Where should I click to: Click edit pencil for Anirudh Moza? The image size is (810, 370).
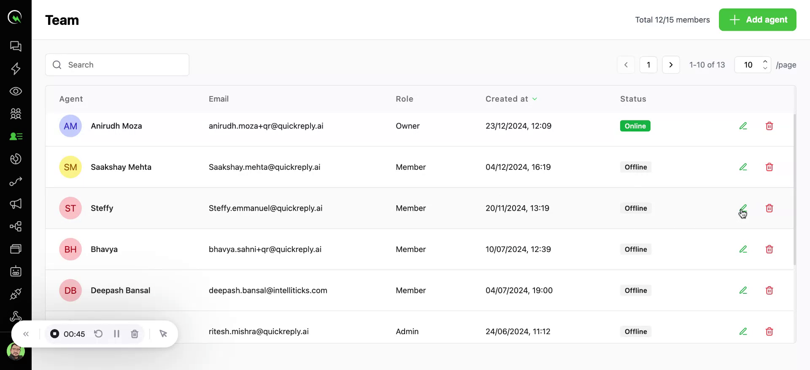[x=743, y=126]
